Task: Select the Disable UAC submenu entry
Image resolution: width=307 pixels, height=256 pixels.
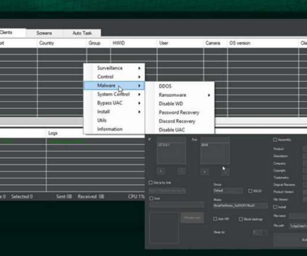Action: [x=180, y=130]
